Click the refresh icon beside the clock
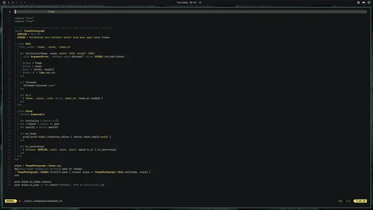This screenshot has height=210, width=373. pyautogui.click(x=200, y=2)
